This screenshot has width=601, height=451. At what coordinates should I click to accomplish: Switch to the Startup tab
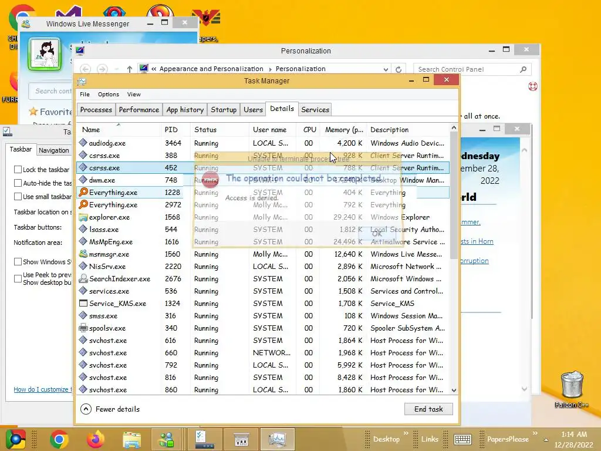pyautogui.click(x=224, y=110)
